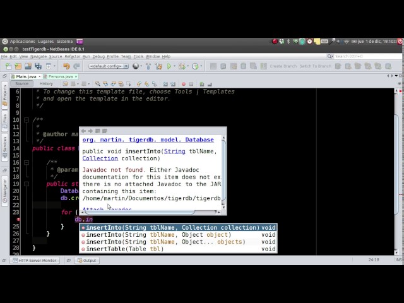
Task: Click the Clean and Build Project icon
Action: pyautogui.click(x=158, y=66)
